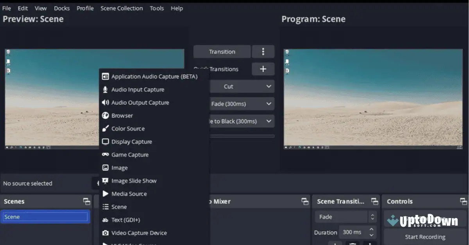
Task: Click the Browser source globe icon
Action: coord(105,115)
